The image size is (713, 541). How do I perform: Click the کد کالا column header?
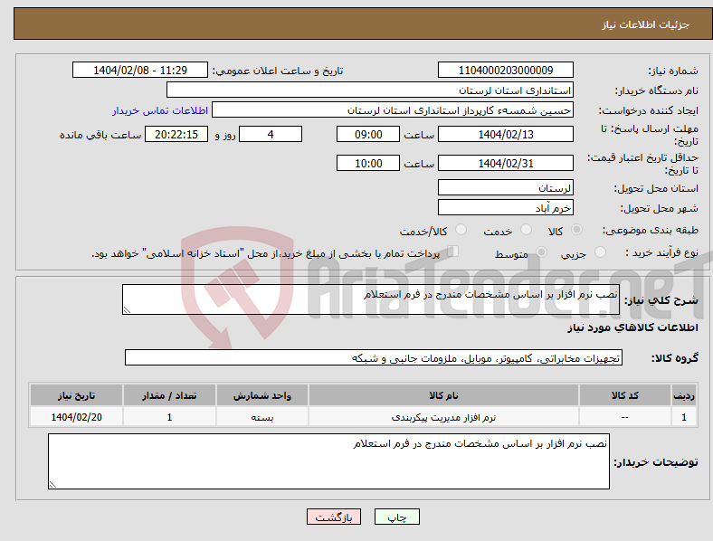click(625, 395)
